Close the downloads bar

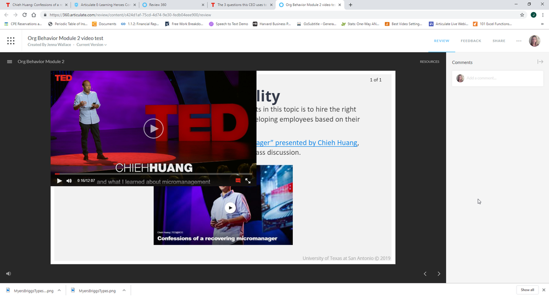pyautogui.click(x=544, y=290)
